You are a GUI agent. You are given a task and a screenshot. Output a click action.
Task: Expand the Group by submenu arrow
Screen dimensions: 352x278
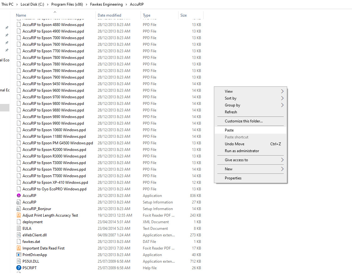282,105
